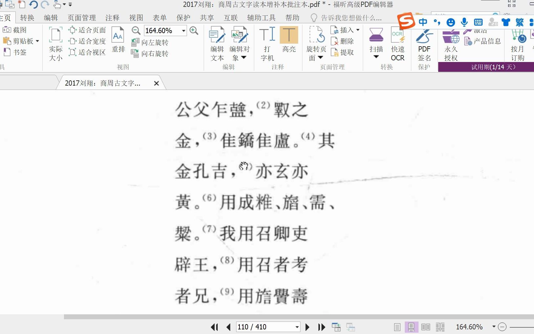Enable continuous facing view mode
The width and height of the screenshot is (534, 334).
tap(440, 327)
